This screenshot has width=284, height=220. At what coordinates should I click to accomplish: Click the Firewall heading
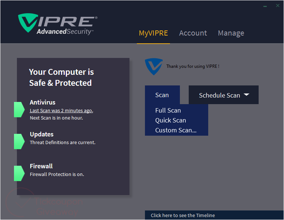41,166
